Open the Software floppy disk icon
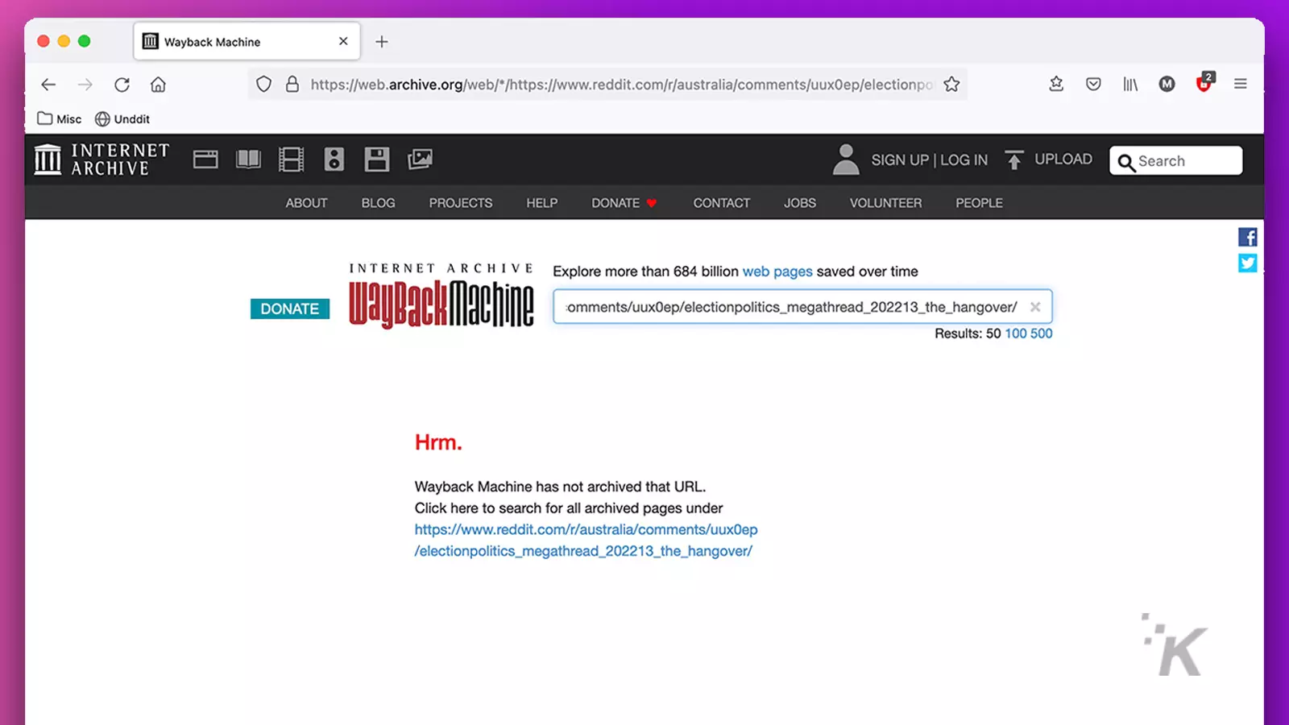Image resolution: width=1289 pixels, height=725 pixels. click(376, 159)
